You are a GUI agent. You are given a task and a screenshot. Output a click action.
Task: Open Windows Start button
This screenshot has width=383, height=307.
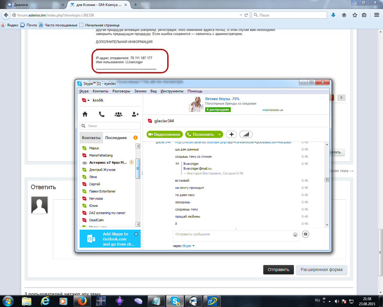coord(8,301)
